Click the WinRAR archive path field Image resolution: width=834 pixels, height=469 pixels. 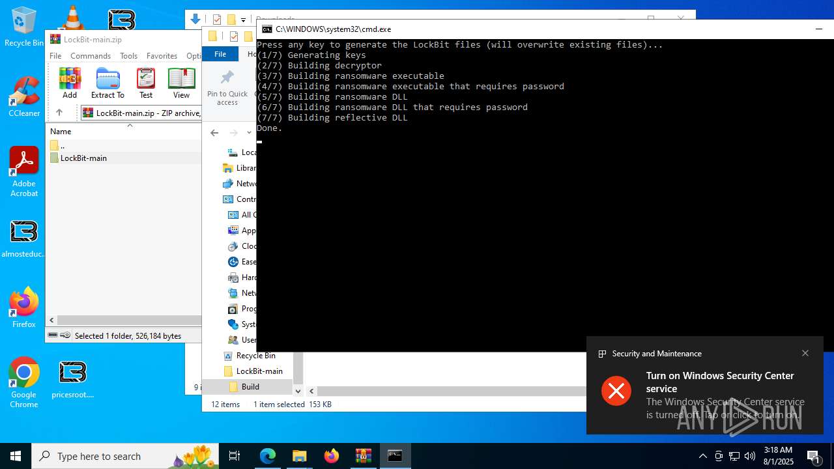(141, 113)
